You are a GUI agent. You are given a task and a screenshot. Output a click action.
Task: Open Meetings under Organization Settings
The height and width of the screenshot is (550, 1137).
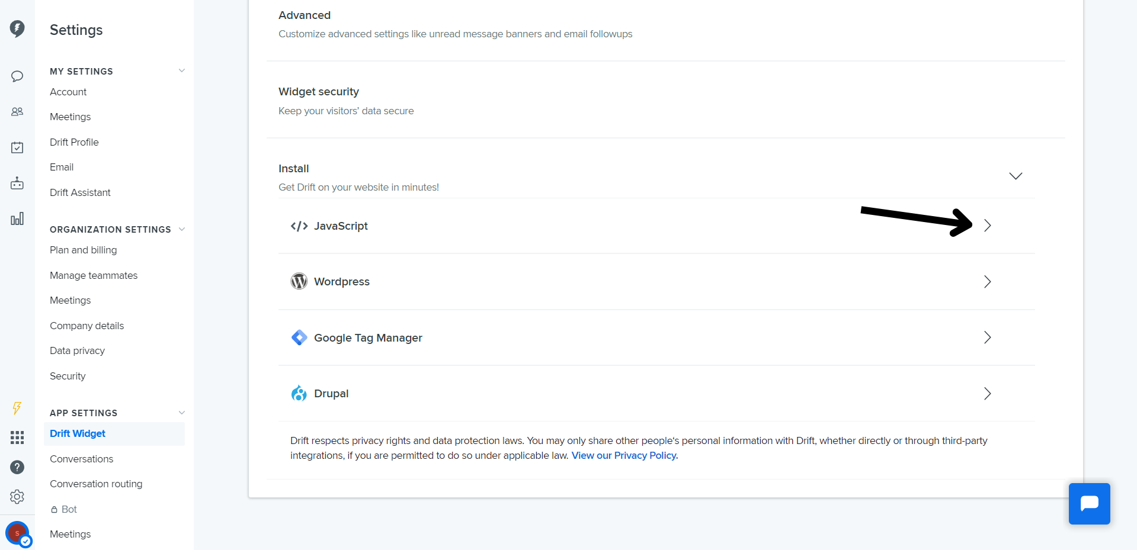pos(70,300)
